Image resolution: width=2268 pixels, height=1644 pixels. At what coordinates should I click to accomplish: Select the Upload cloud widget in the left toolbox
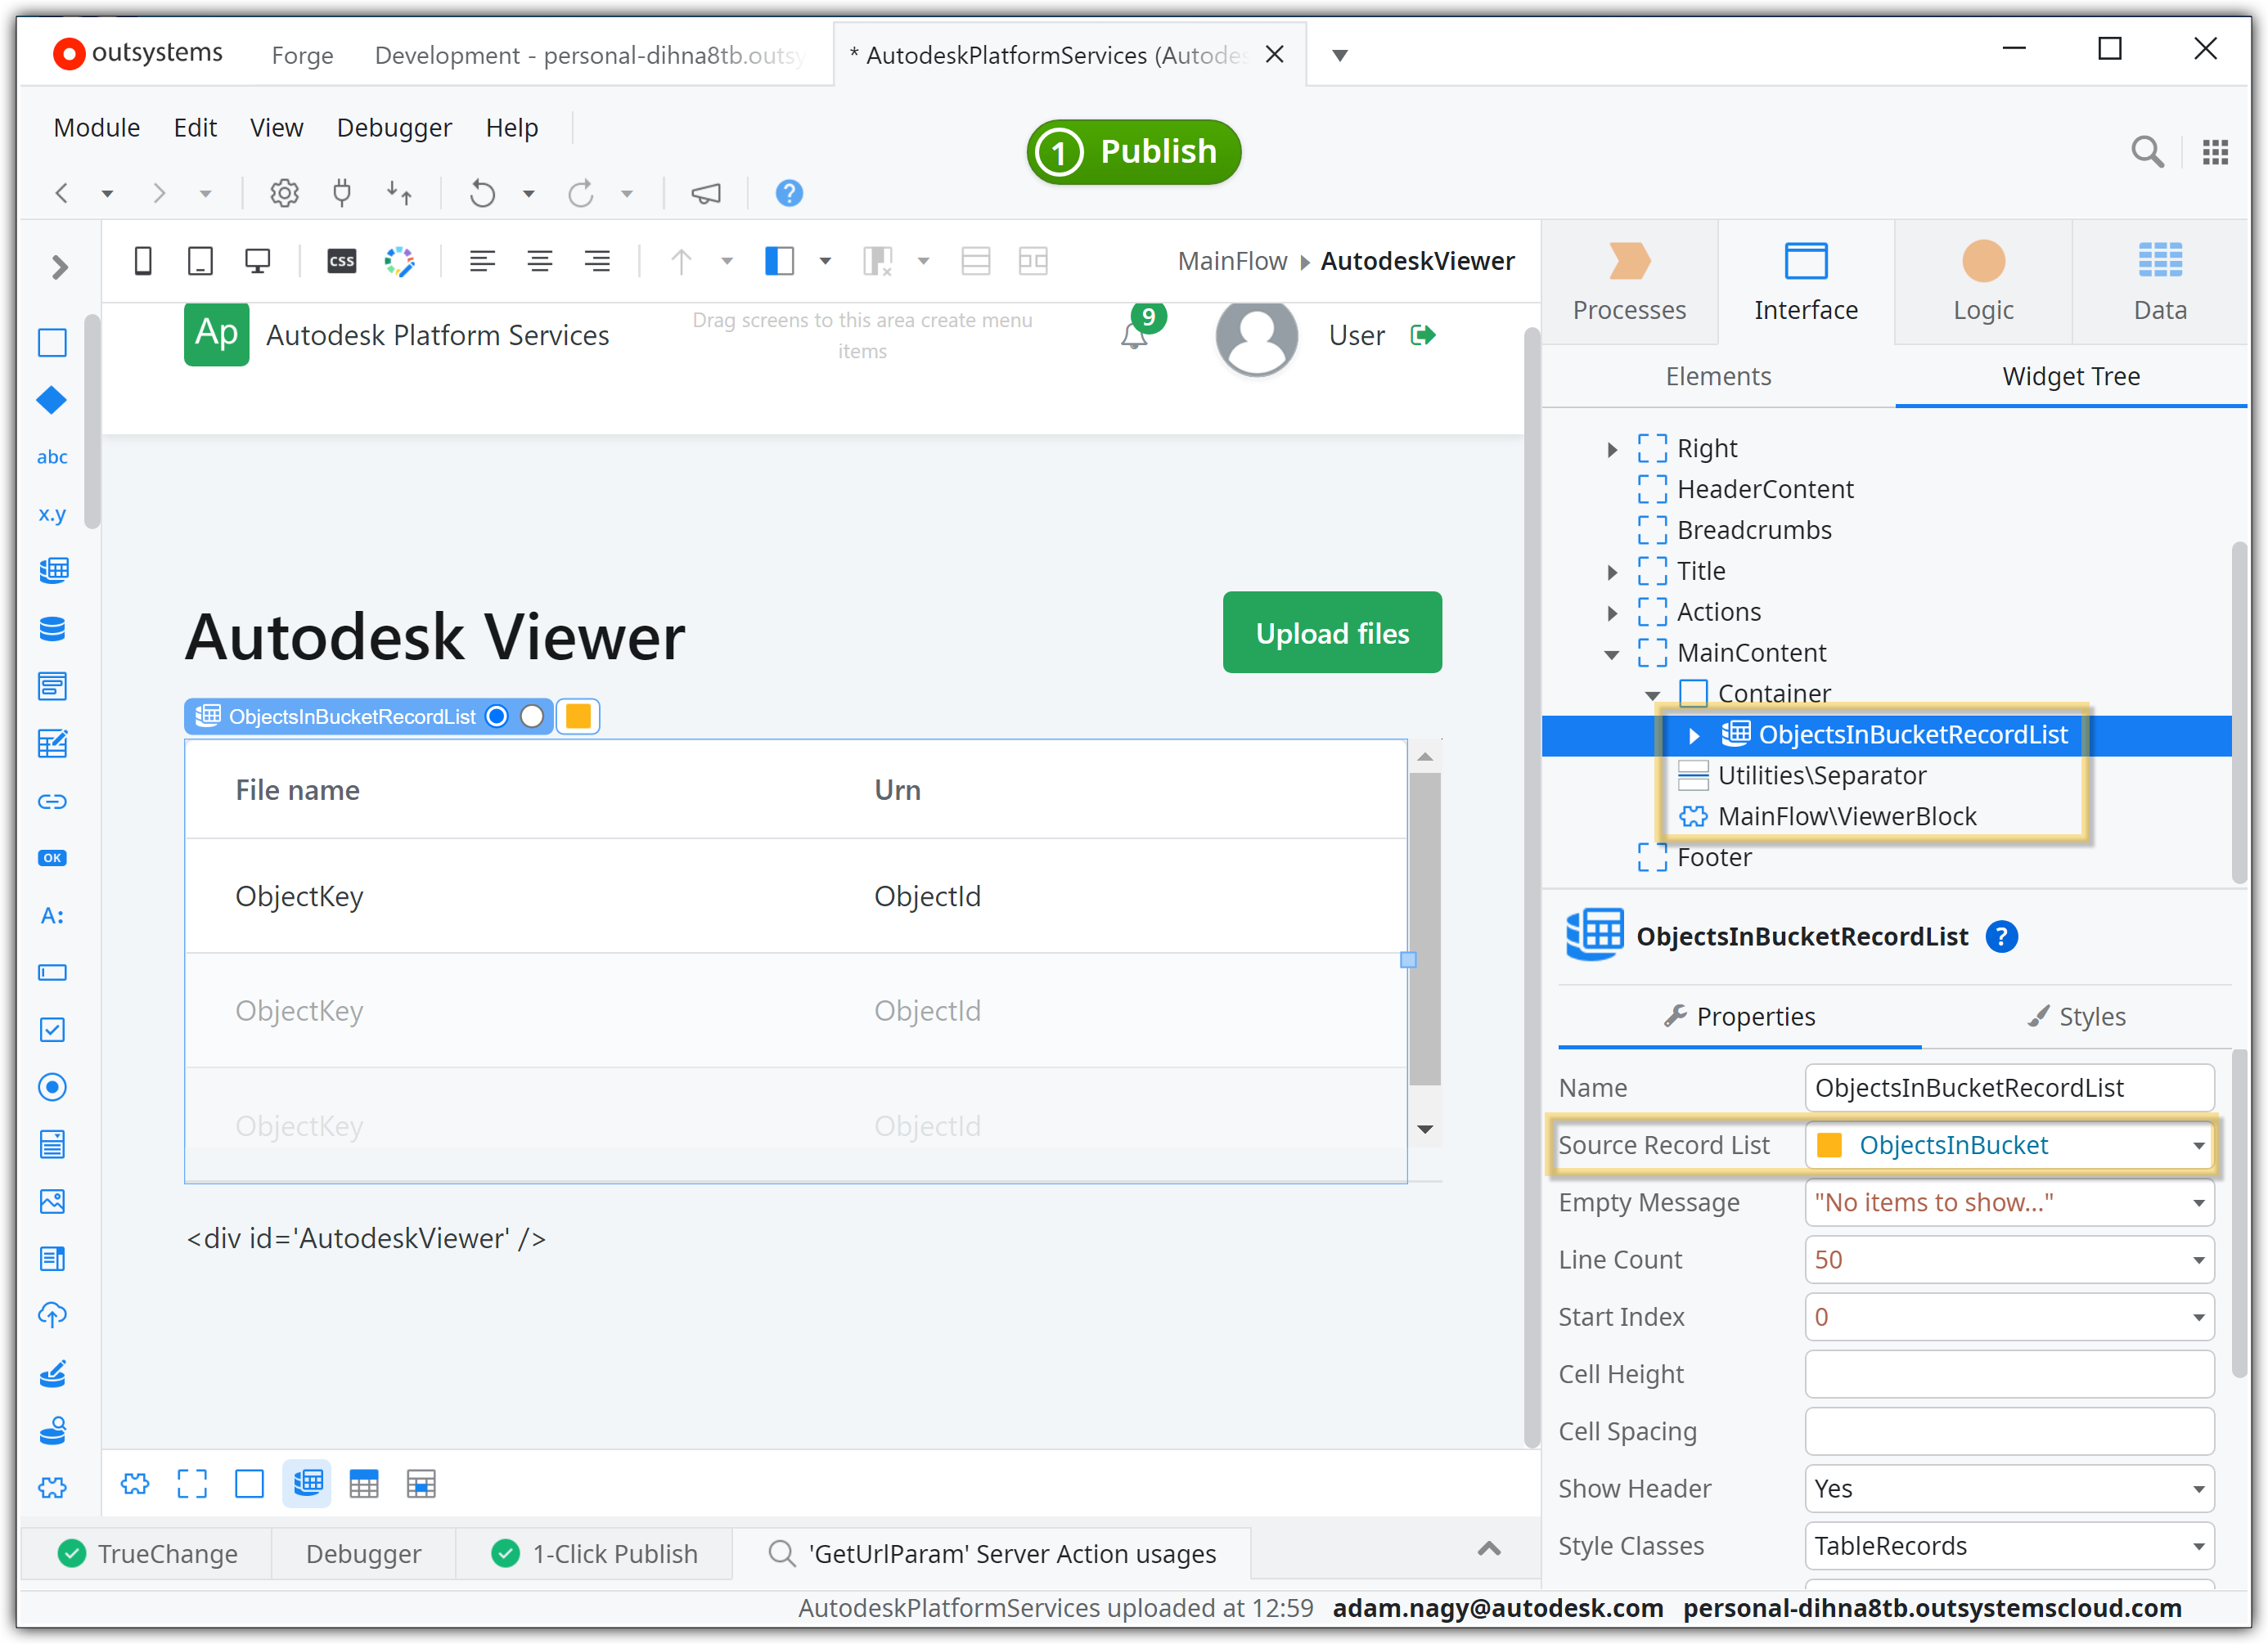[52, 1316]
